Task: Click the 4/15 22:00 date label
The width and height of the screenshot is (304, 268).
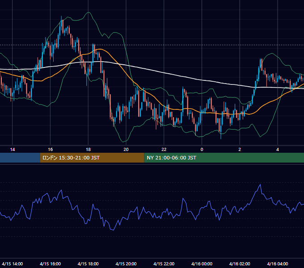Action: point(164,264)
